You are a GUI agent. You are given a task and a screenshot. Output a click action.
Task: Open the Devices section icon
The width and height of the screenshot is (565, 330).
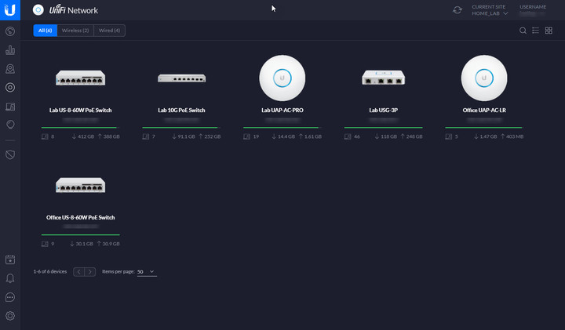coord(10,88)
